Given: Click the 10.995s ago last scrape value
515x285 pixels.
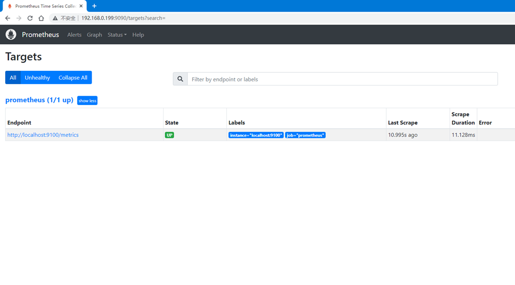Looking at the screenshot, I should click(x=402, y=135).
